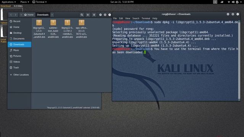
Task: Click status text showing libgcrypt11 selected
Action: pos(73,107)
